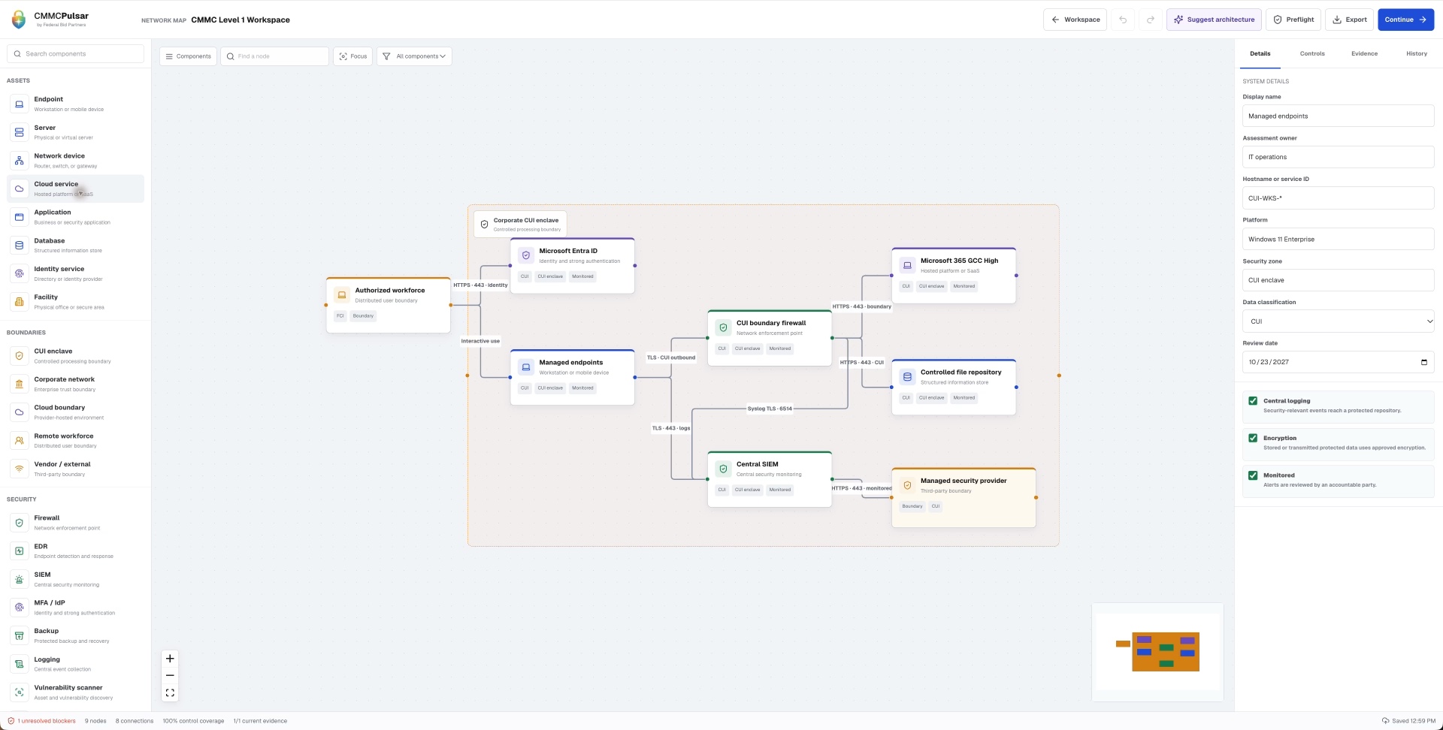
Task: Go back with the Workspace button
Action: click(x=1075, y=20)
